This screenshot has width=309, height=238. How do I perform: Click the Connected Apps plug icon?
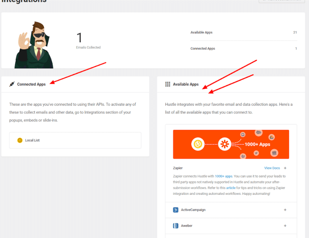pyautogui.click(x=12, y=84)
